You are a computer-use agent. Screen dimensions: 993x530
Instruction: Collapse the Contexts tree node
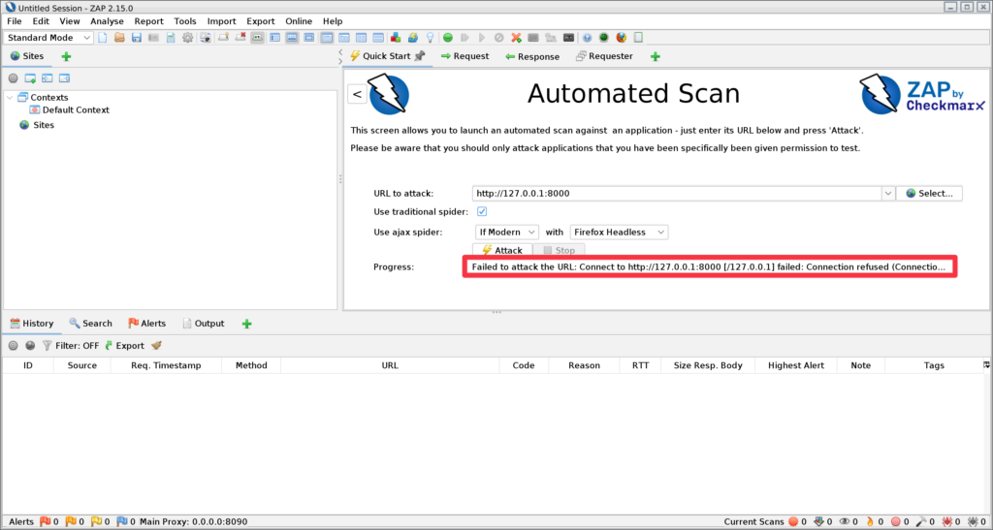click(10, 98)
